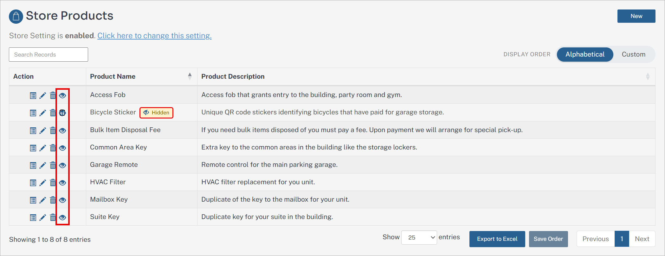
Task: Delete Bulk Item Disposal Fee via trash icon
Action: tap(53, 130)
